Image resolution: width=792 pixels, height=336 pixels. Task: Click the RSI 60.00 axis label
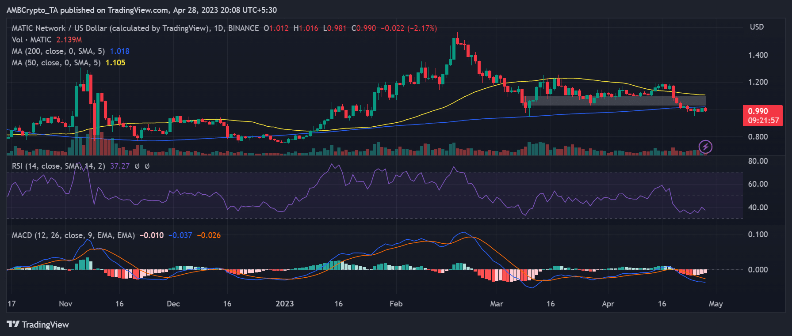(758, 184)
